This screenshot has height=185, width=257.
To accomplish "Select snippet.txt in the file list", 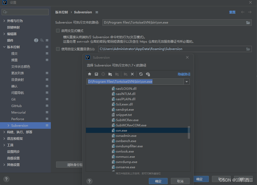I will pyautogui.click(x=138, y=115).
